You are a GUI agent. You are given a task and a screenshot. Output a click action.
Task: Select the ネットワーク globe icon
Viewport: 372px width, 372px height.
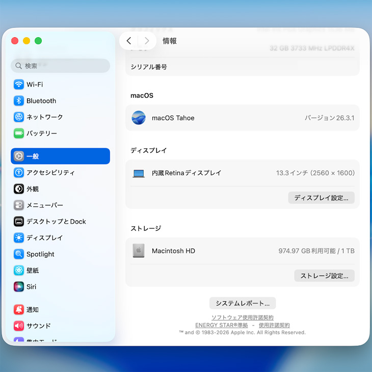[19, 117]
